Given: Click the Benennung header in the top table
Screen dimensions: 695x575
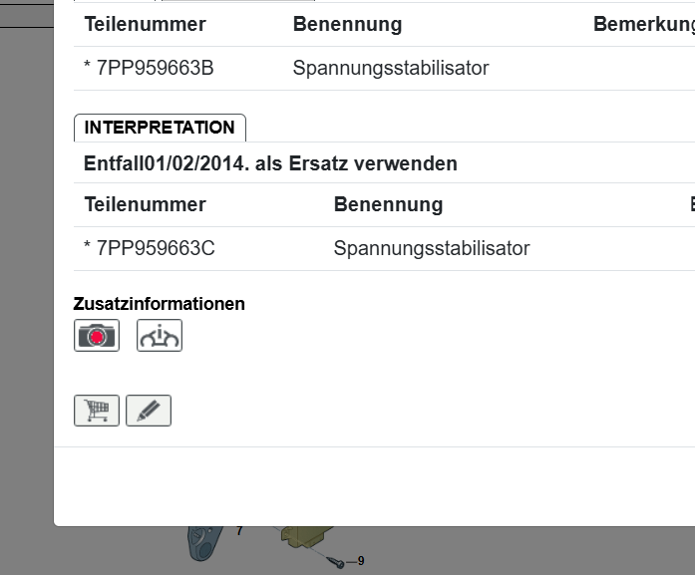Looking at the screenshot, I should 347,24.
